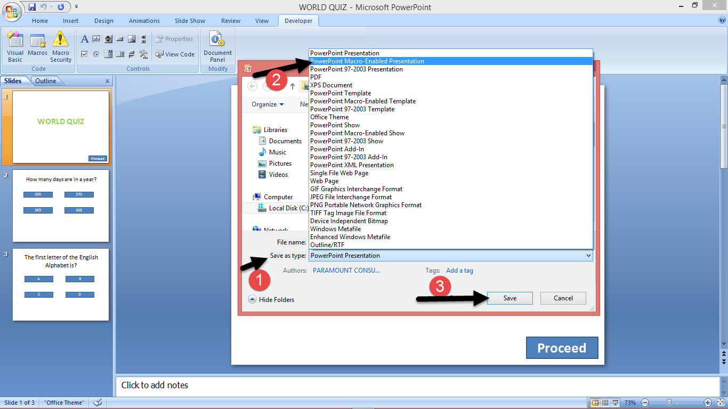
Task: Select PowerPoint Macro-Enabled Presentation type
Action: (x=451, y=61)
